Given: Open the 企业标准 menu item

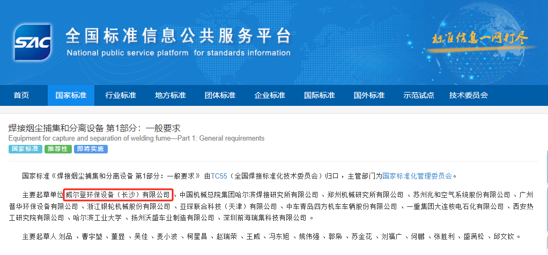Looking at the screenshot, I should click(270, 95).
